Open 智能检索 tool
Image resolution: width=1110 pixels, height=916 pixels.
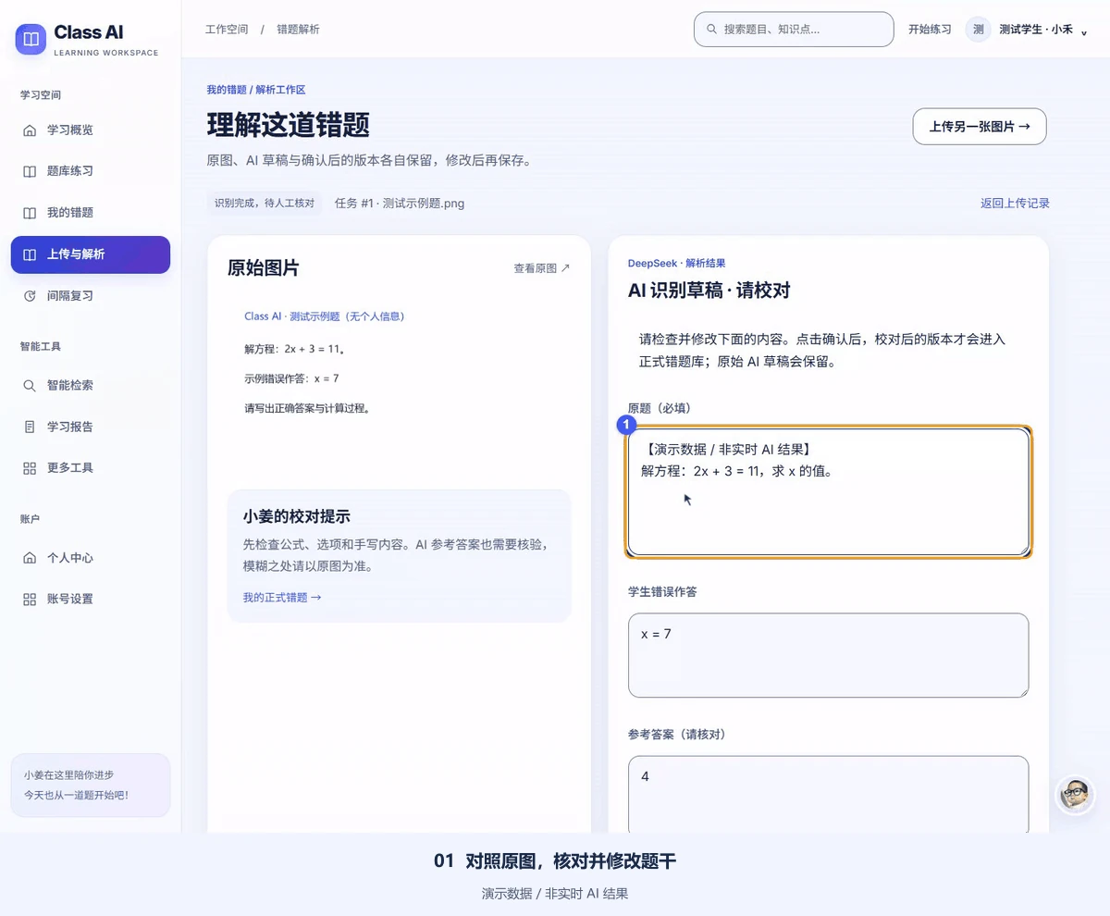[91, 385]
